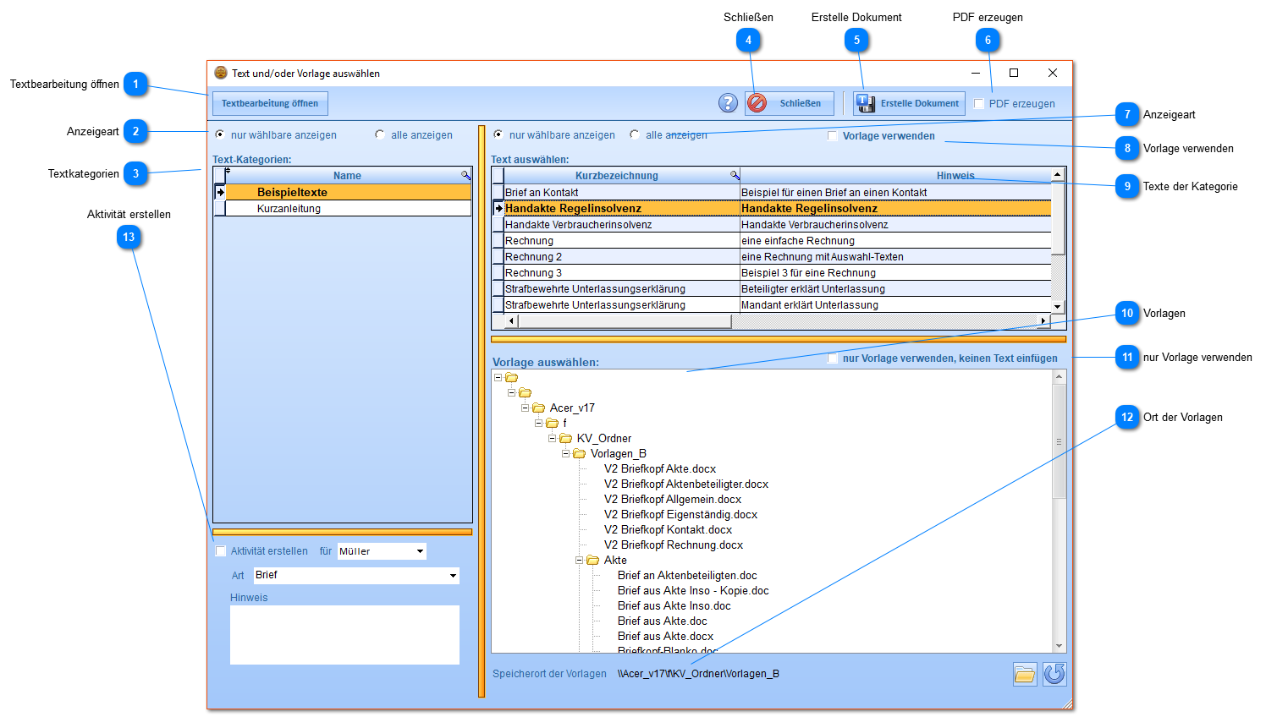Click inside the Hinweis text field
1266x717 pixels.
344,634
